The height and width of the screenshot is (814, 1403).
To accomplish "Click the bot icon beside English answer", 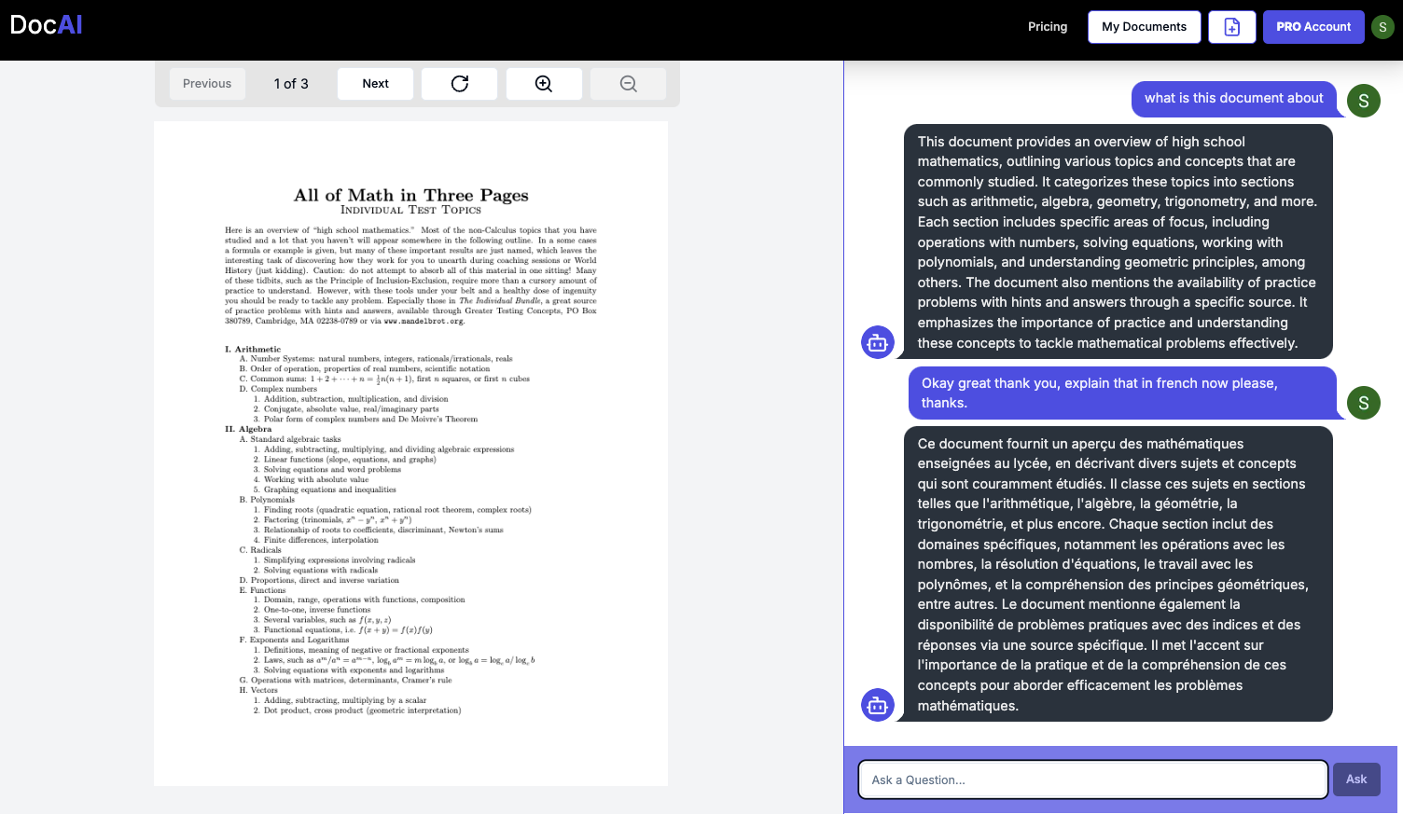I will [877, 342].
